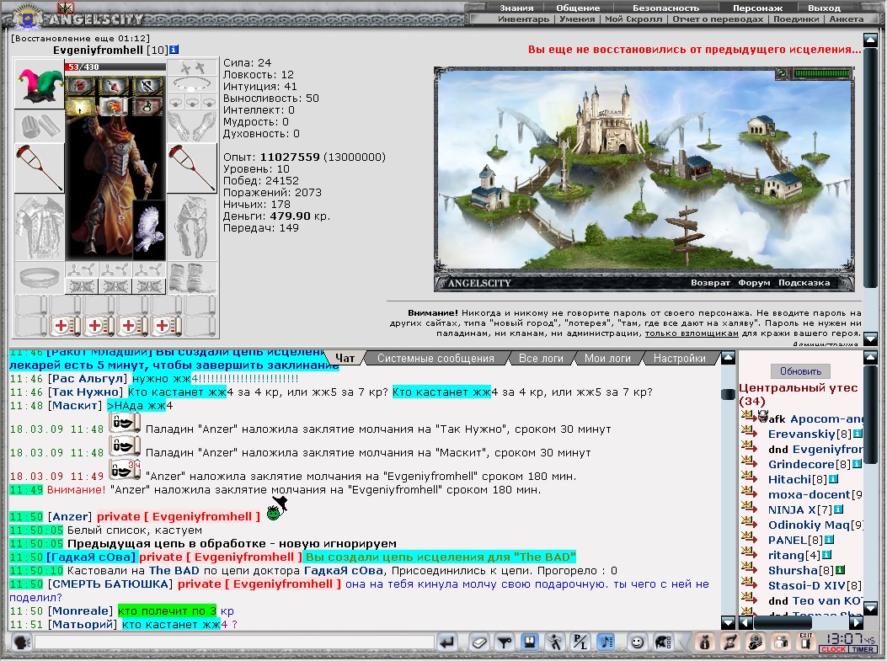Click the info icon beside Evgeniyfromhell's name

point(174,50)
